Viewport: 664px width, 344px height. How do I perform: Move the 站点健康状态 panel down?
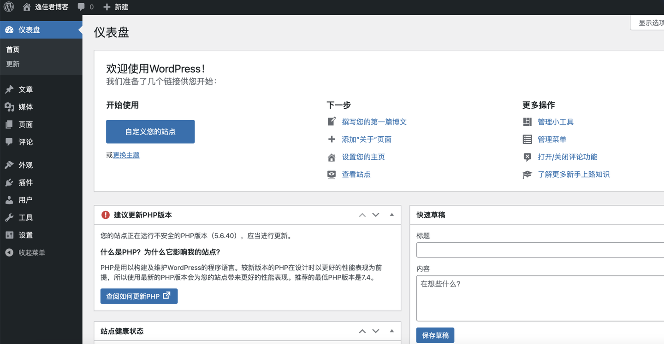click(376, 331)
